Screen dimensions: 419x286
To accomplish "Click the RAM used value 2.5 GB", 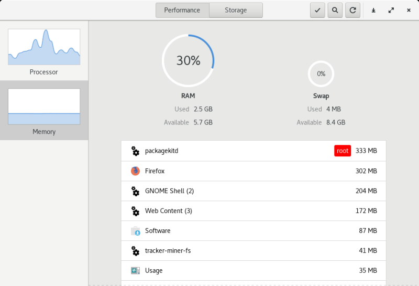I will [x=203, y=109].
